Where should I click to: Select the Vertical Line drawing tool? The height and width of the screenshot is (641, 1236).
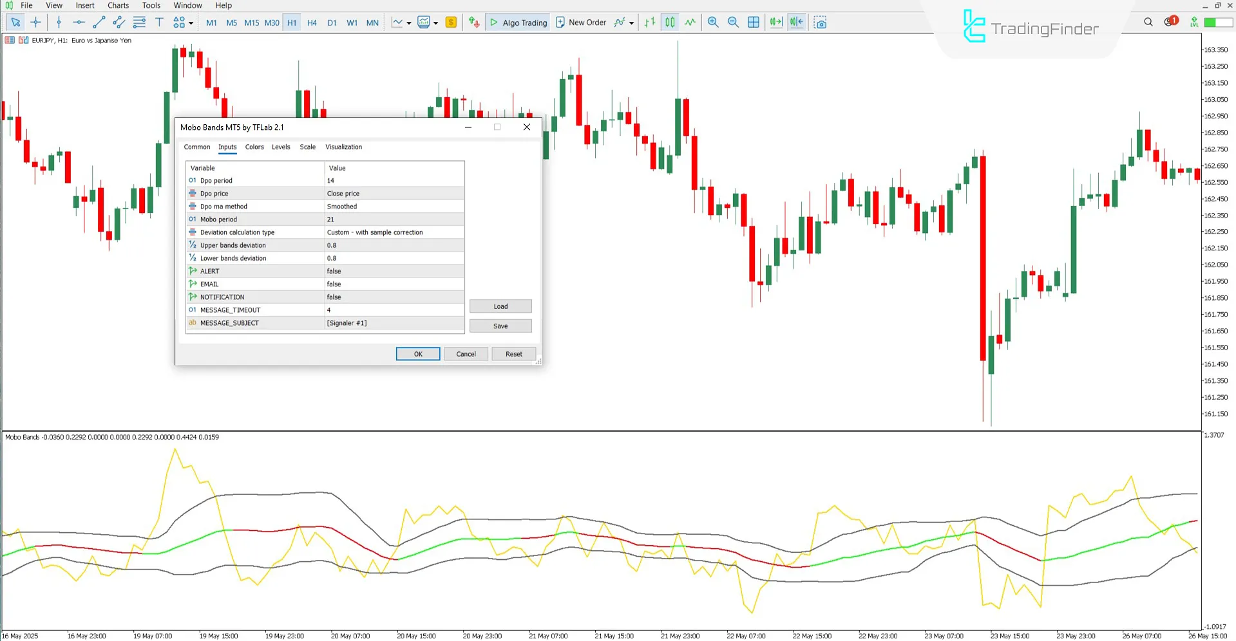[x=59, y=22]
